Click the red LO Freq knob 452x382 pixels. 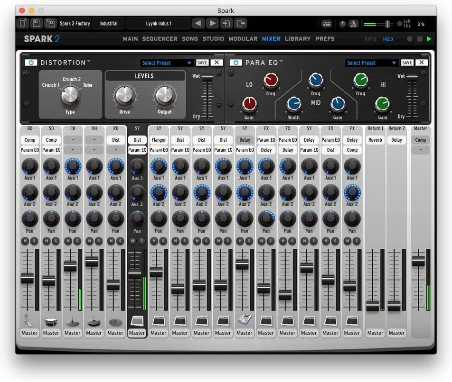point(271,80)
